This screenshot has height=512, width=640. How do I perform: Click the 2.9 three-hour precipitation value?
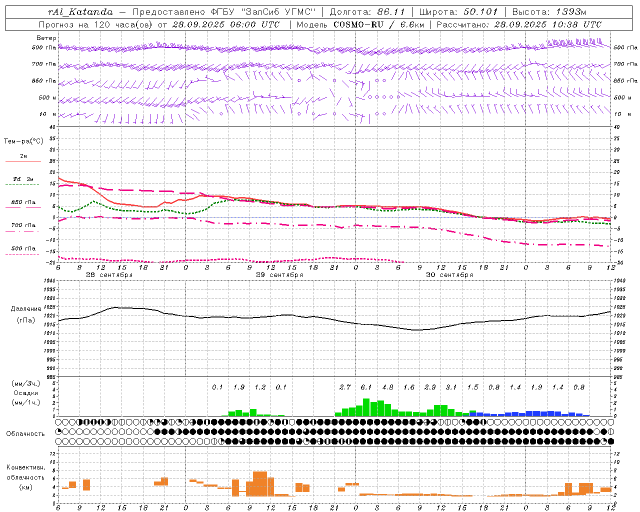click(430, 387)
